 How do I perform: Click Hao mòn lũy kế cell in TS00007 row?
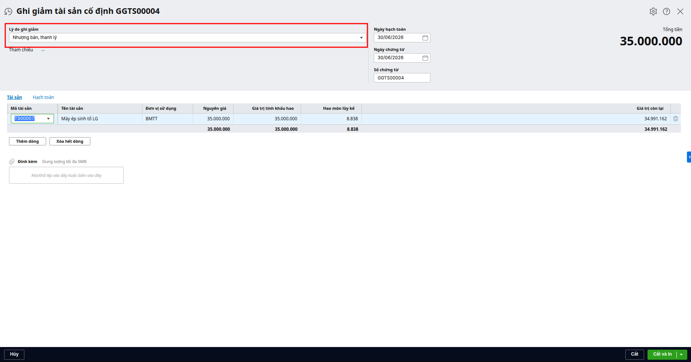point(331,119)
